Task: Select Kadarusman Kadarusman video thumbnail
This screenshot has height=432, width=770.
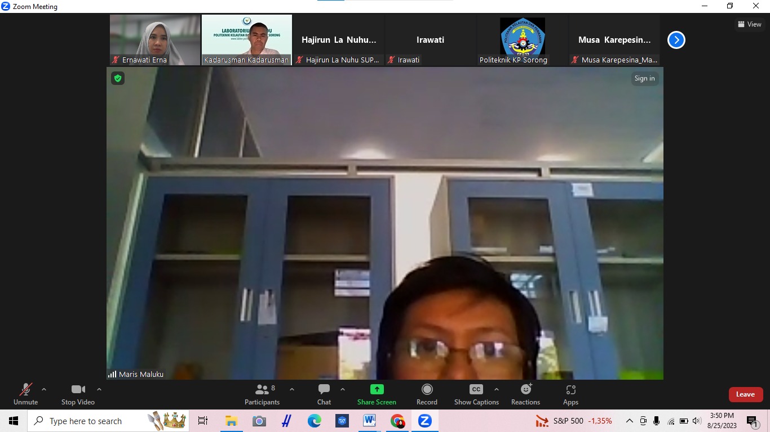Action: [247, 40]
